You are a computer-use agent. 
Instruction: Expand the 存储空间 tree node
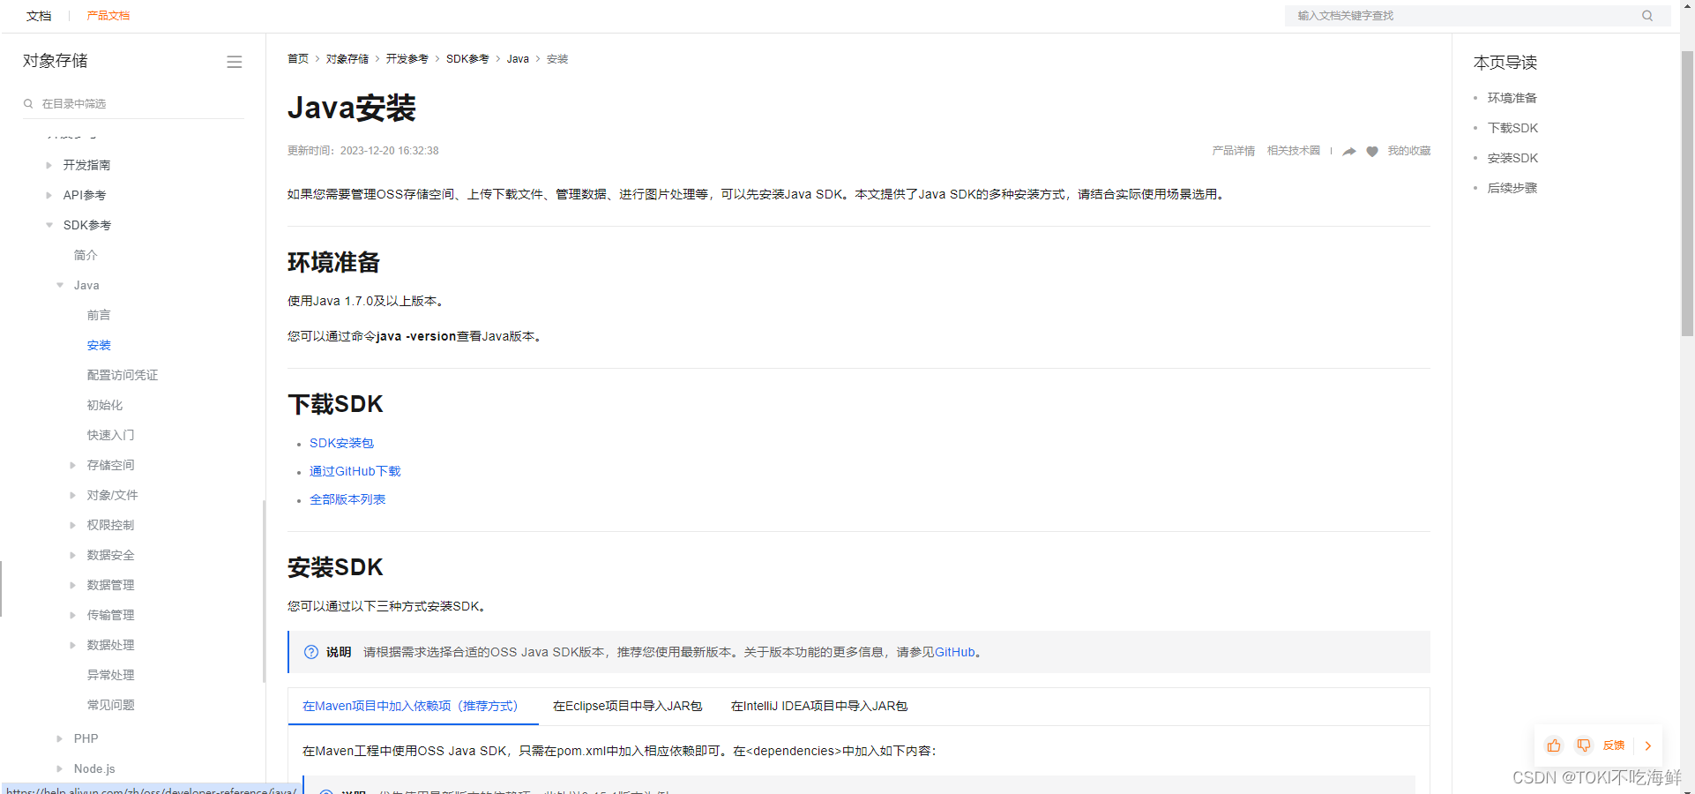72,465
